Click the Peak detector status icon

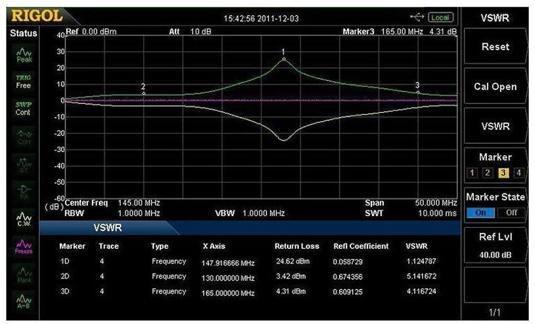coord(24,54)
